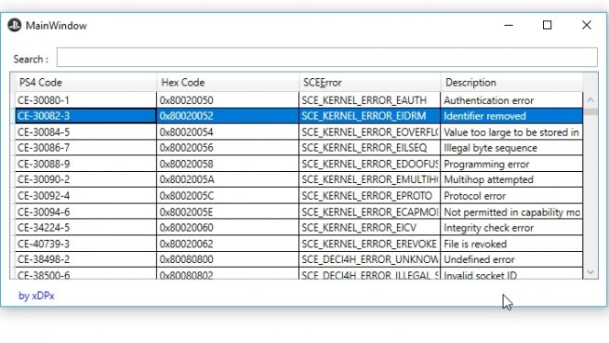
Task: Sort by the Hex Code column header
Action: coord(228,83)
